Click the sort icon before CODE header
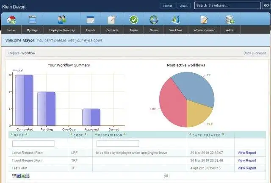Image resolution: width=271 pixels, height=183 pixels. pyautogui.click(x=71, y=134)
